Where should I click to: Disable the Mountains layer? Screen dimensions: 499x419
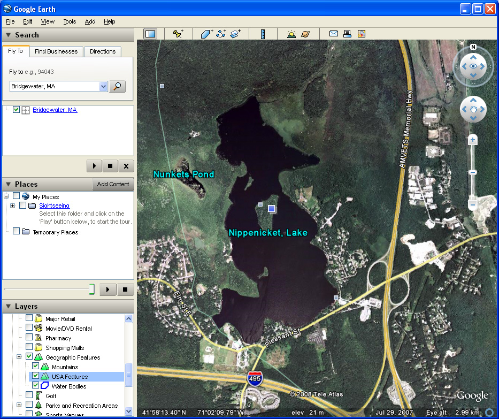(35, 366)
